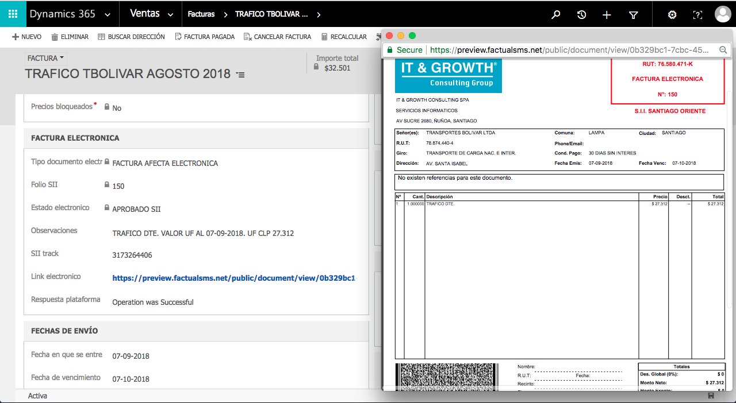Open Facturas breadcrumb item
The image size is (736, 403).
(201, 14)
